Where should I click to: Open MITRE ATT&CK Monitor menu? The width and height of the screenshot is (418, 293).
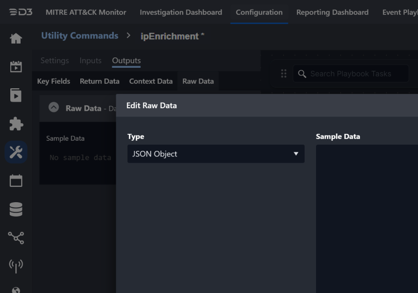(86, 12)
